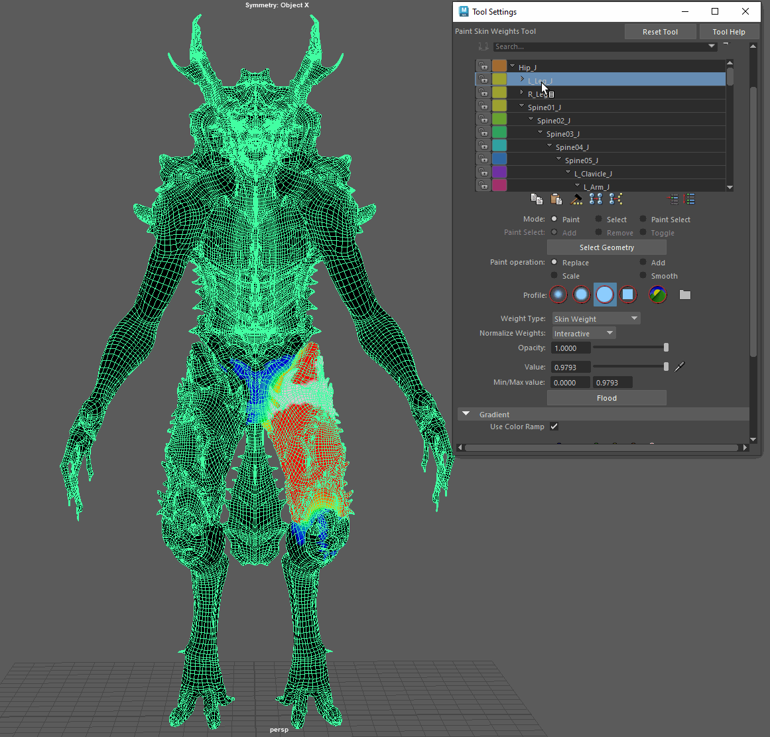
Task: Click the Flood button
Action: click(606, 398)
